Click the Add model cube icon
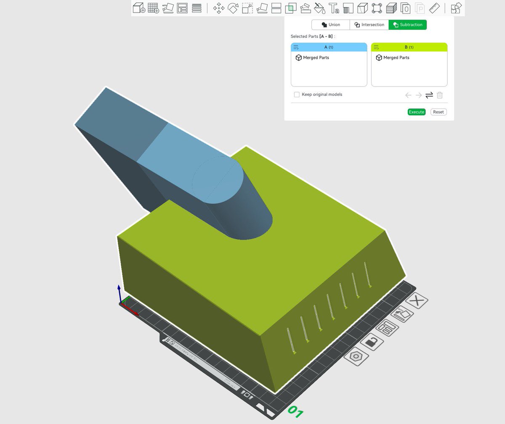 pyautogui.click(x=139, y=8)
